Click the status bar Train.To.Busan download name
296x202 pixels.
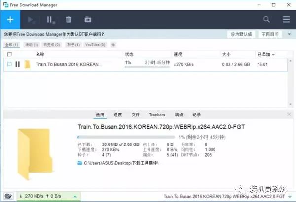pos(224,197)
